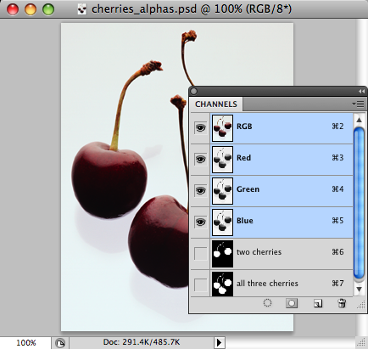Viewport: 368px width, 349px height.
Task: Click Channels panel scroll down arrow
Action: click(x=359, y=290)
